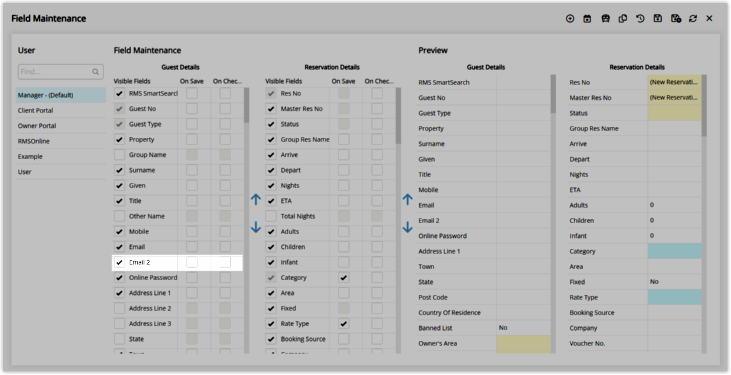Click the Guest Details move-down arrow

[x=256, y=227]
